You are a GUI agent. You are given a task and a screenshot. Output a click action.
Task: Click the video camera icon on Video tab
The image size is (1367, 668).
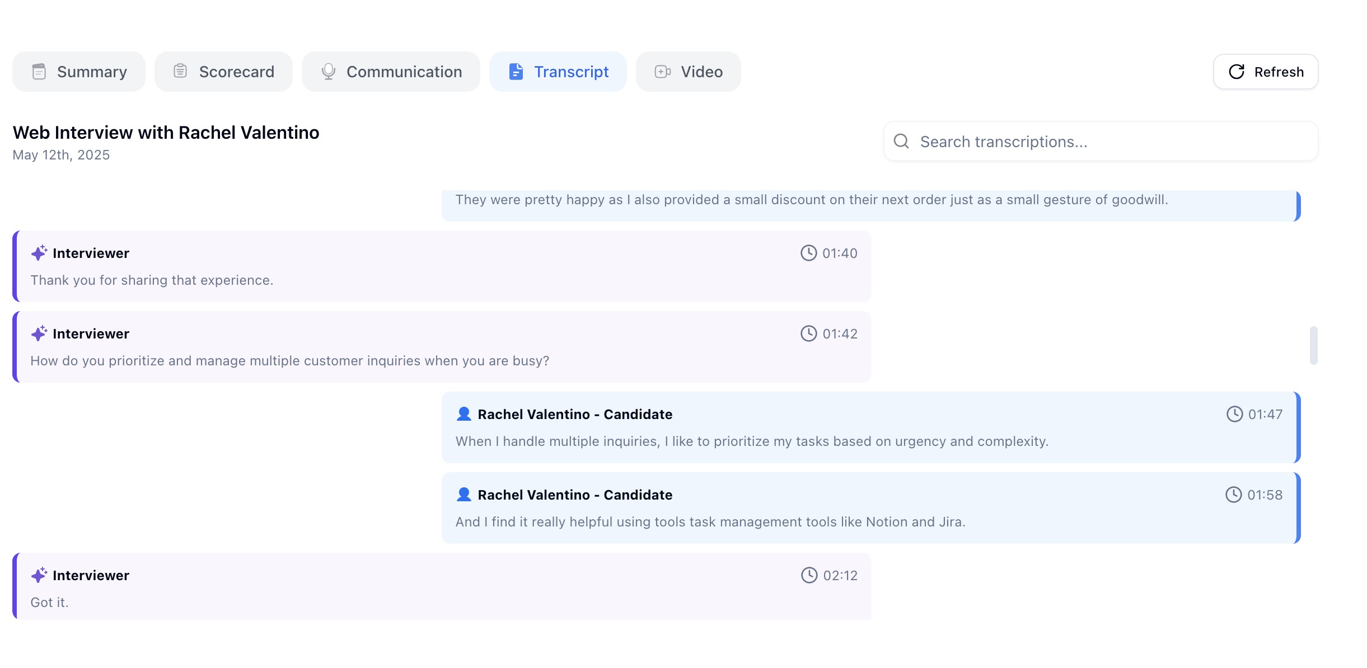click(662, 72)
